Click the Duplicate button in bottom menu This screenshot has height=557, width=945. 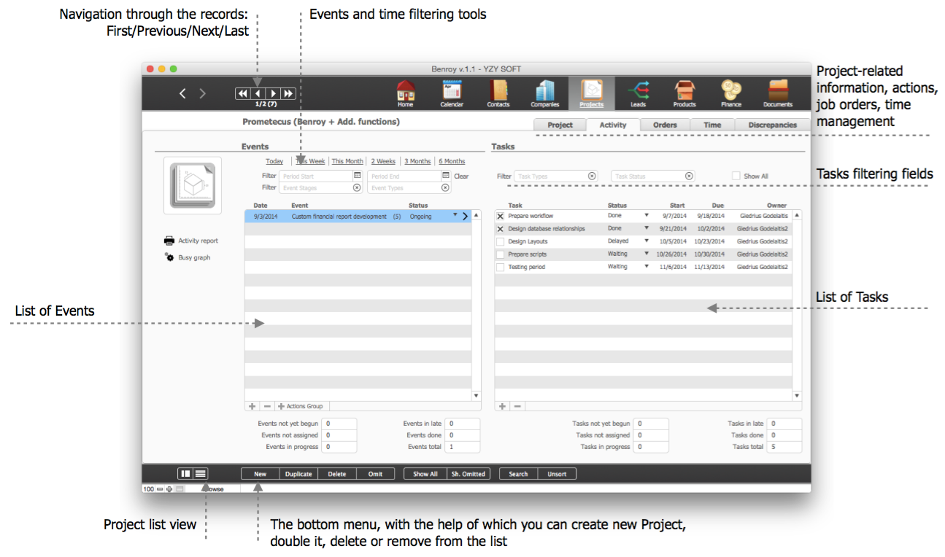point(298,474)
